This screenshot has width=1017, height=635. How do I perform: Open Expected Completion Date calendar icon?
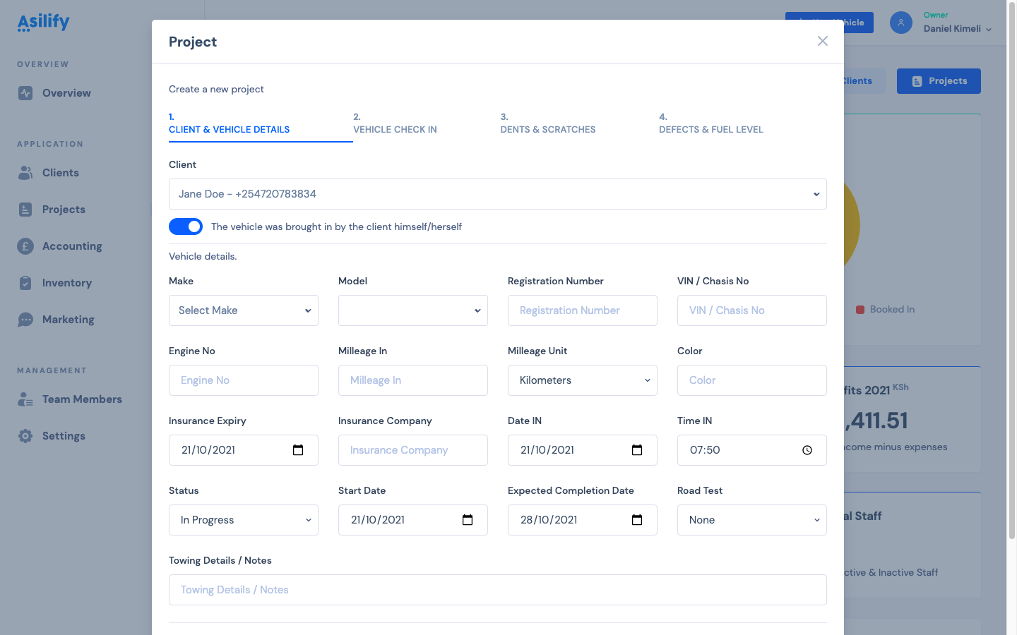tap(637, 520)
